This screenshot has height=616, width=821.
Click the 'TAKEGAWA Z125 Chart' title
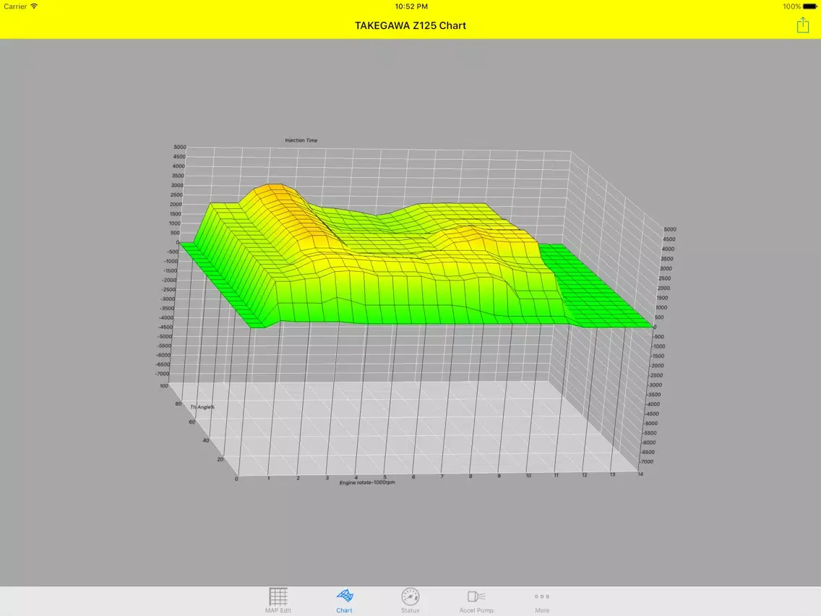click(x=410, y=26)
